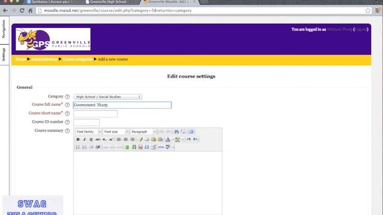Click the Greenville Public Schools logo
Screen dimensions: 383x215
[x=53, y=39]
